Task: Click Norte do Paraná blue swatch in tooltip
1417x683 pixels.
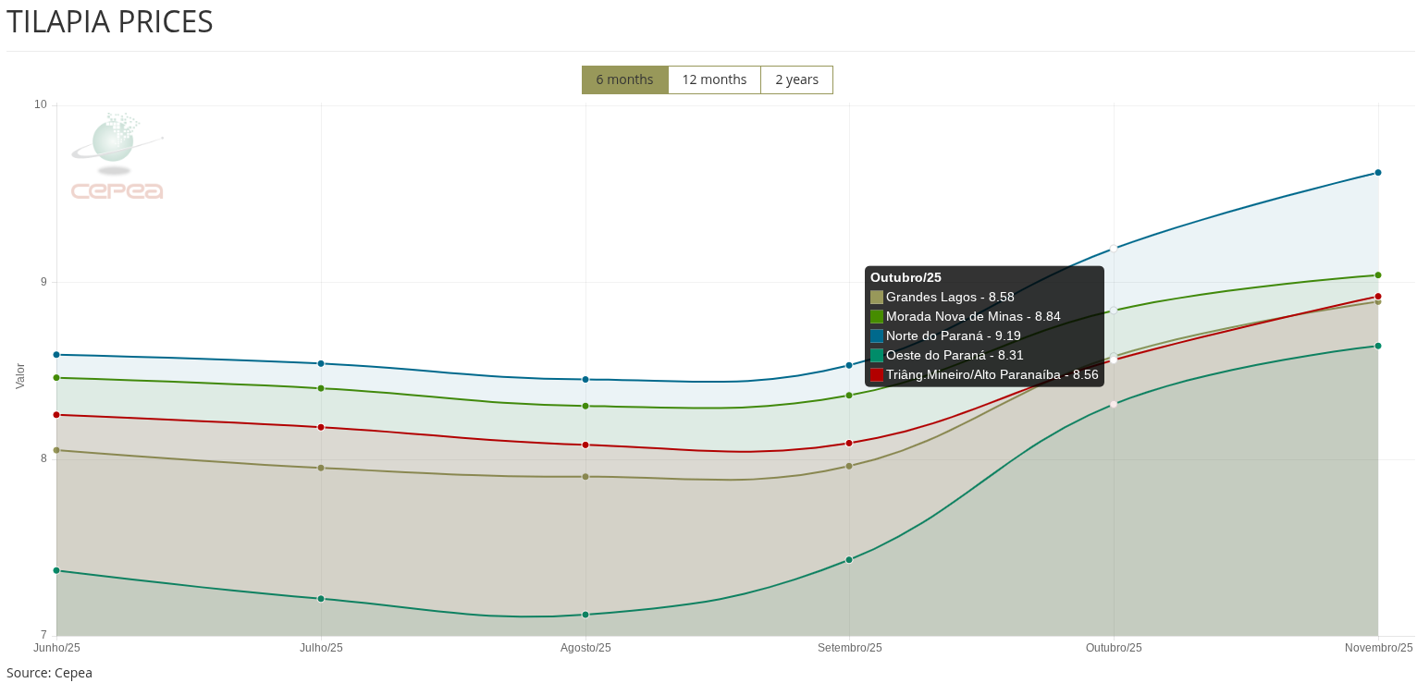Action: 877,336
